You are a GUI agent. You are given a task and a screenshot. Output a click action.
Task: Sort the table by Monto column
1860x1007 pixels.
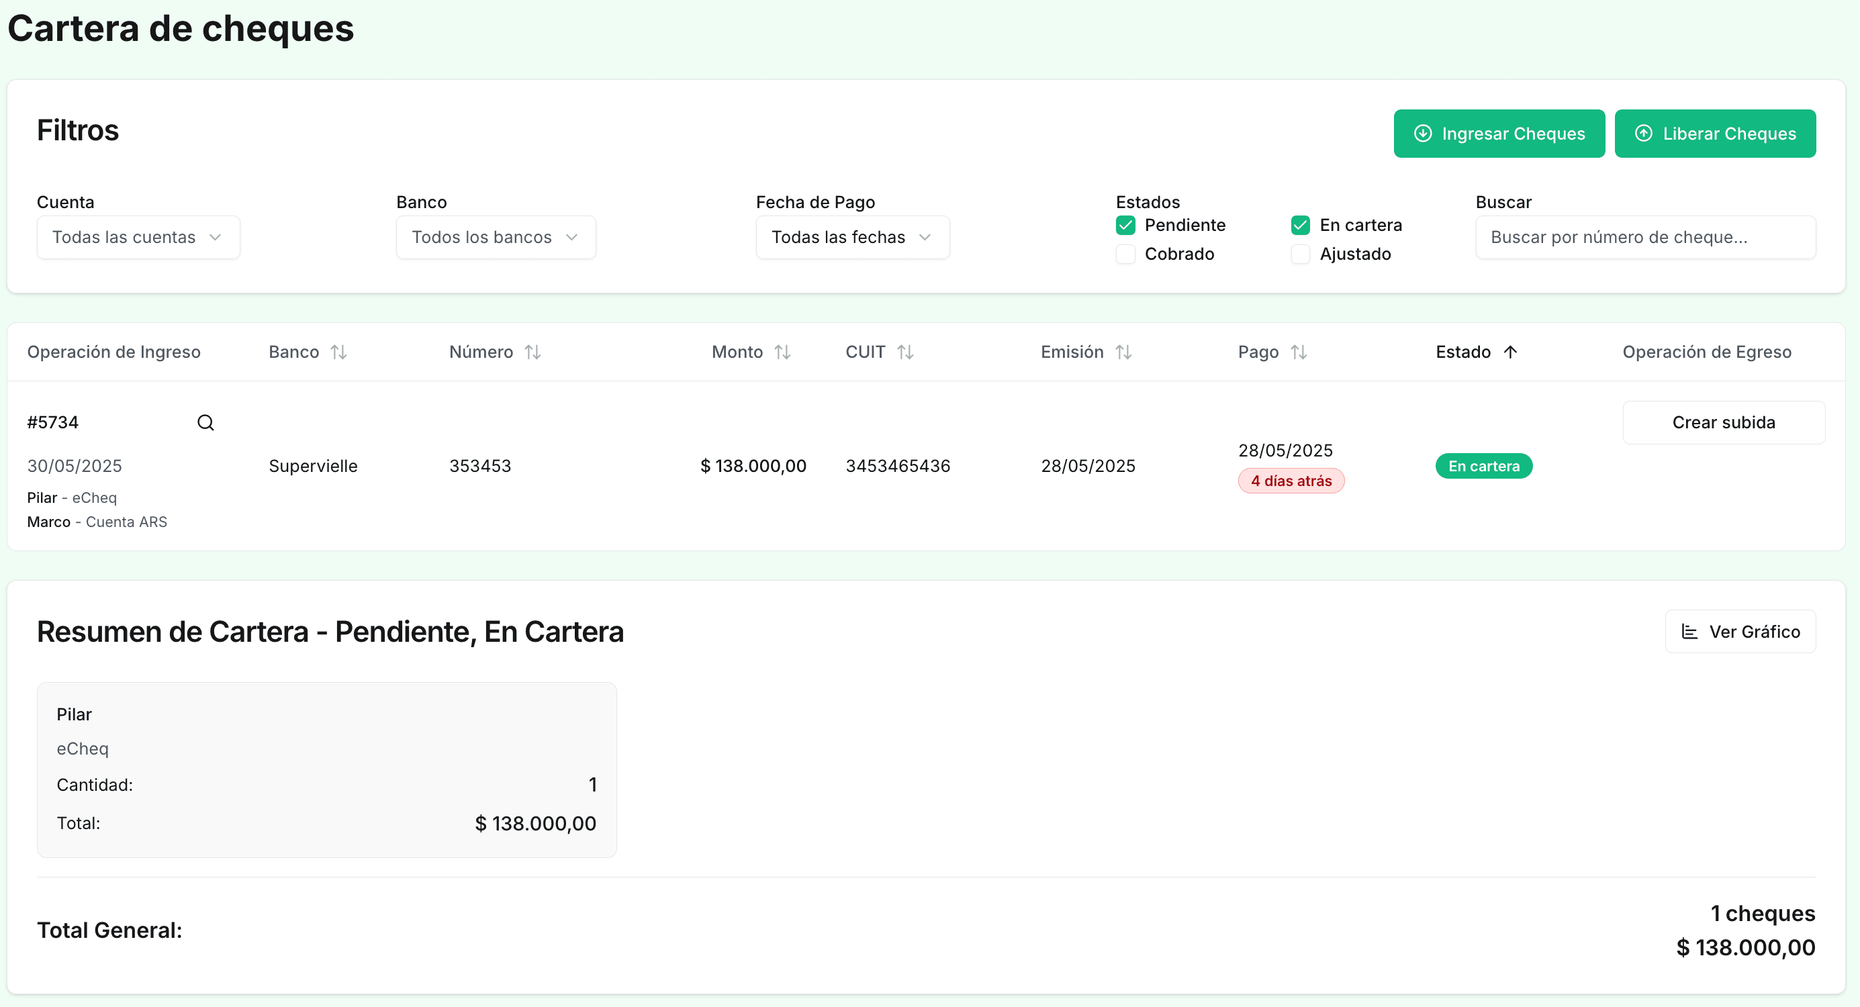pyautogui.click(x=784, y=352)
